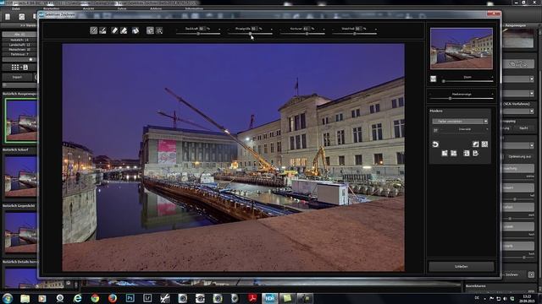Screen dimensions: 542x304
Task: Open Adobe Reader from the taskbar
Action: (252, 298)
